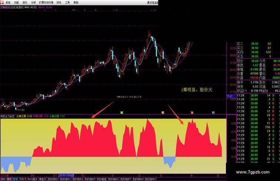Click the 收益(一) value 0.198
Image resolution: width=280 pixels, height=181 pixels.
[255, 91]
